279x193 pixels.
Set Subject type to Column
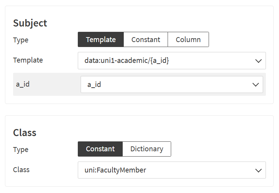pos(188,40)
